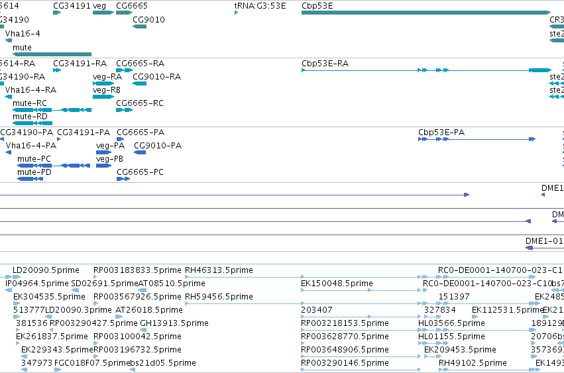Screen dimensions: 564x373
Task: Click the EK304535.5prime EST label
Action: (49, 297)
